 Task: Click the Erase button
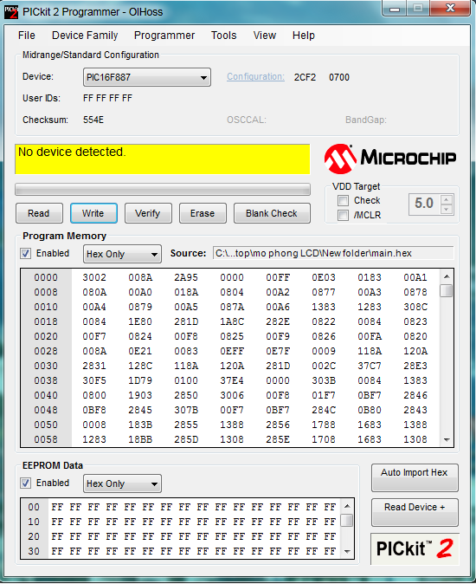pyautogui.click(x=203, y=213)
